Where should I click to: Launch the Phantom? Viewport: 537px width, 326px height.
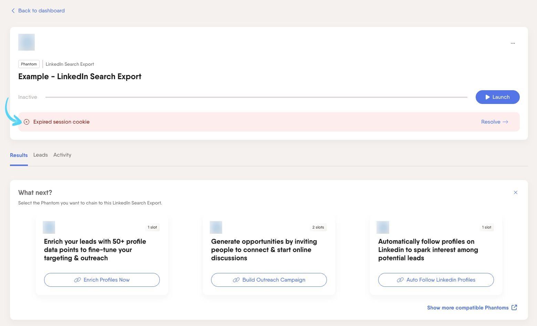[x=497, y=97]
